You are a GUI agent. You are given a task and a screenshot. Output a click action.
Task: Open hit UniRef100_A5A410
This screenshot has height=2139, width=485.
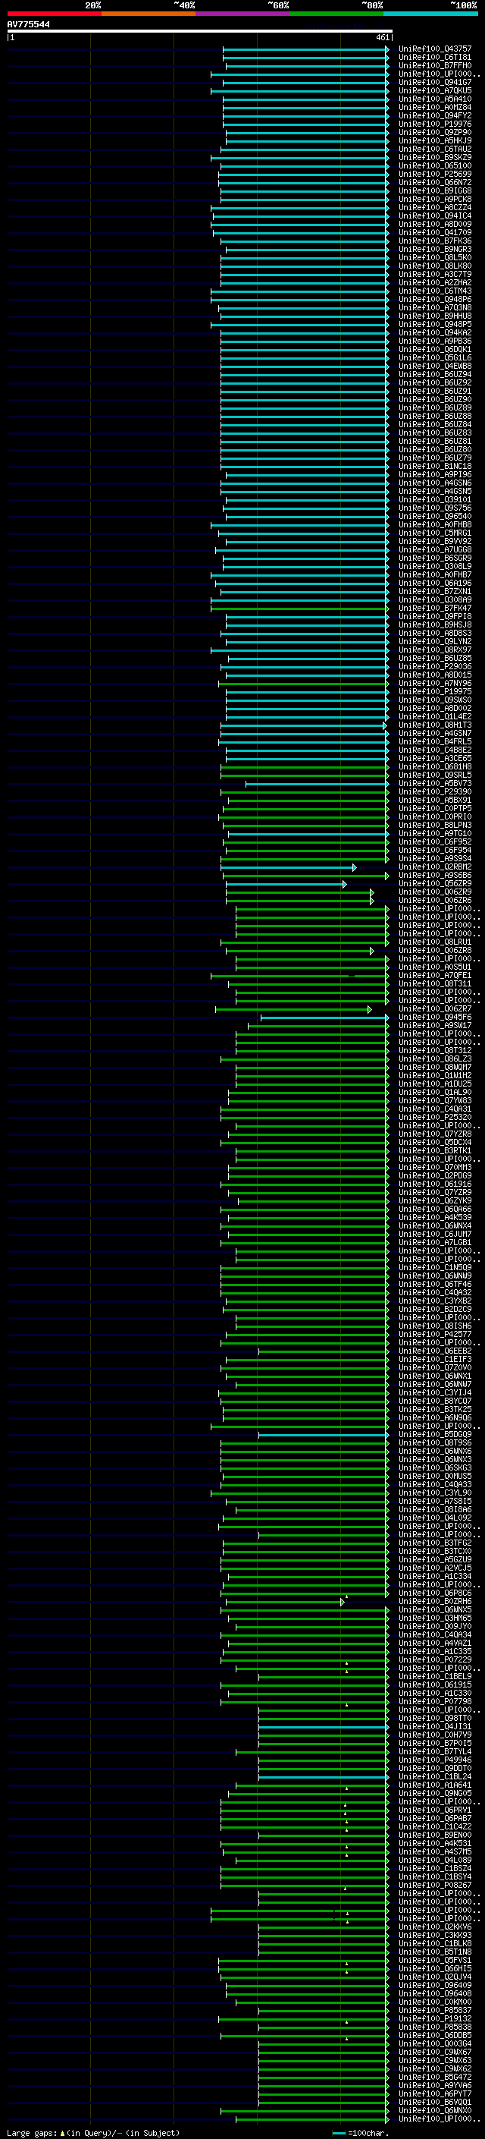[x=434, y=99]
